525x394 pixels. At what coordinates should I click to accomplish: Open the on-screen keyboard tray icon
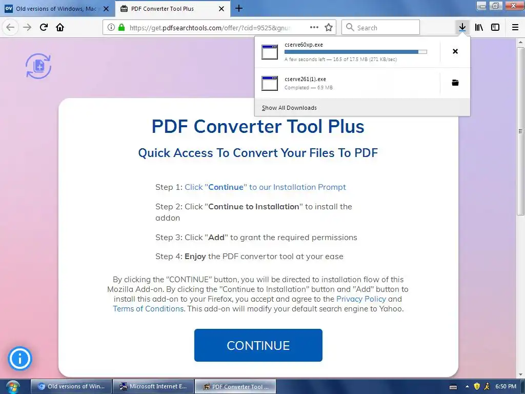(x=453, y=387)
